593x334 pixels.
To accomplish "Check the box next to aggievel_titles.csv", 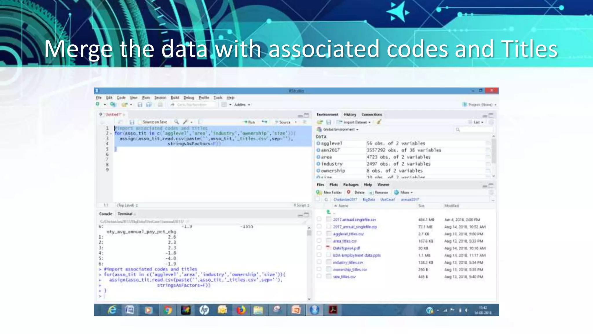I will (319, 234).
